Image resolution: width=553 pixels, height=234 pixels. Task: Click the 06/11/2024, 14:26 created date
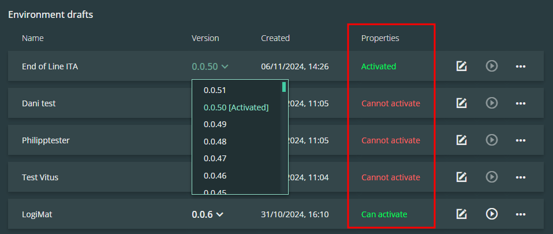[x=295, y=66]
